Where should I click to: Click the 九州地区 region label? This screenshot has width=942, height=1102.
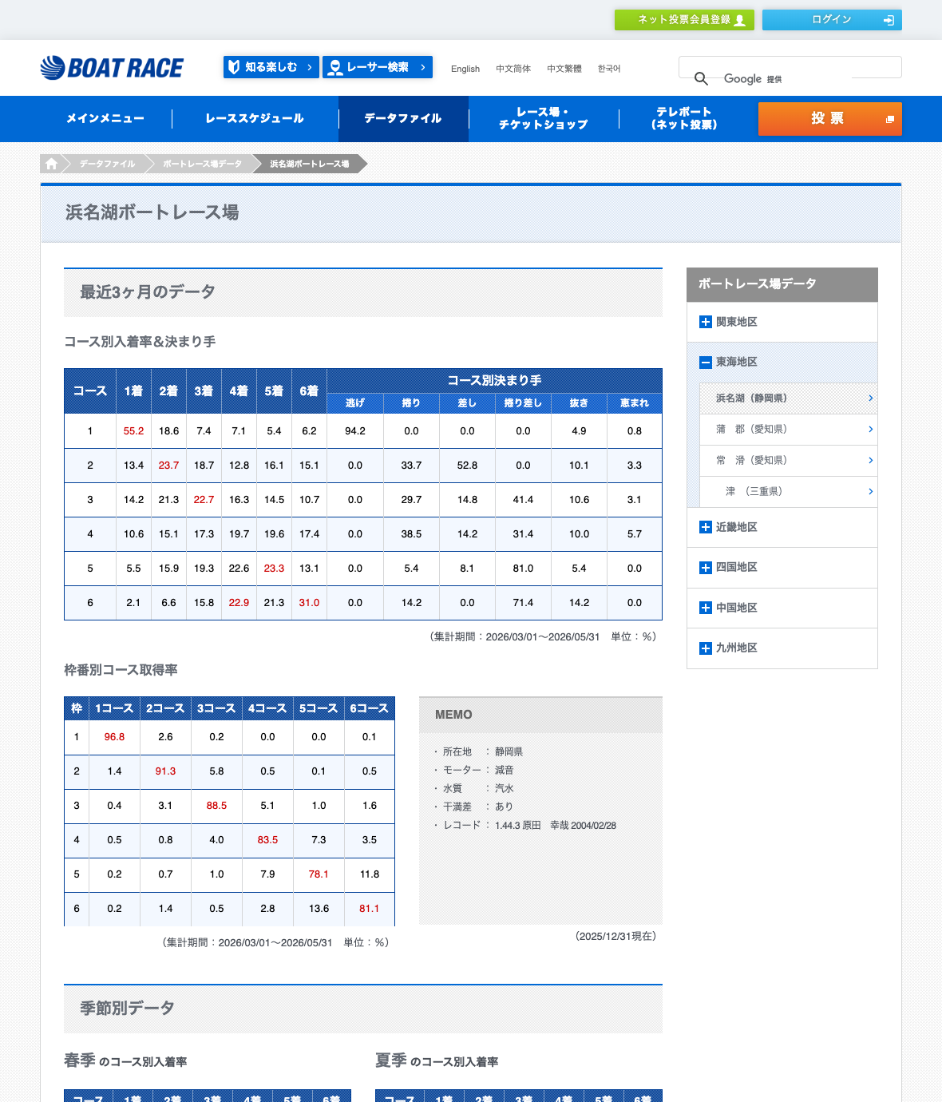point(737,648)
